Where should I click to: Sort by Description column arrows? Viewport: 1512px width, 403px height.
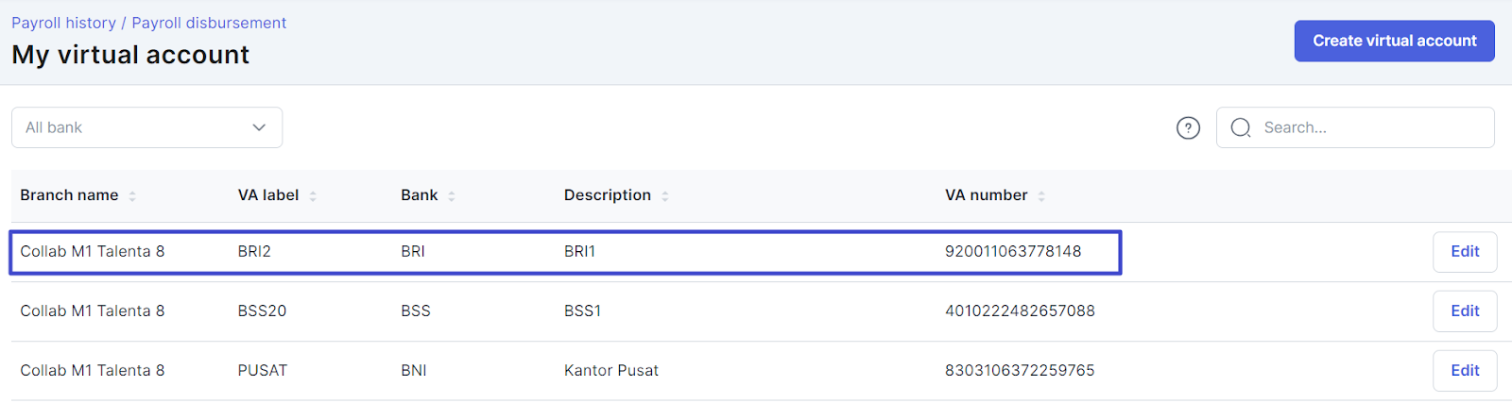665,195
